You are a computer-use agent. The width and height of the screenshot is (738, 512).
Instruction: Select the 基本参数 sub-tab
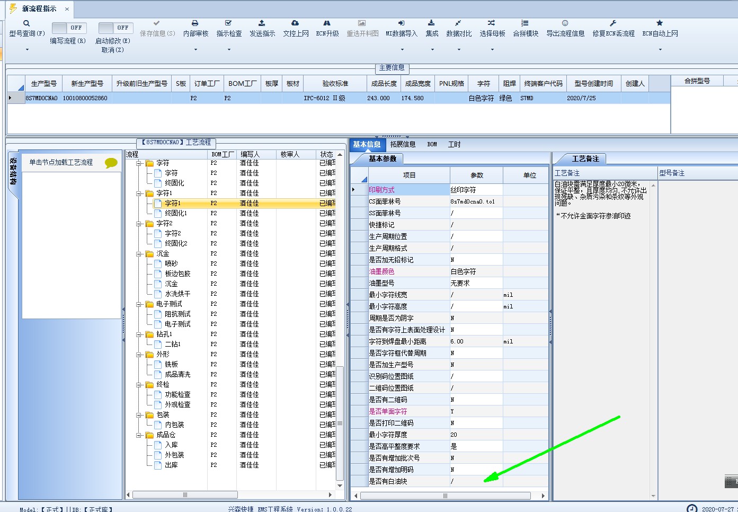pyautogui.click(x=382, y=158)
